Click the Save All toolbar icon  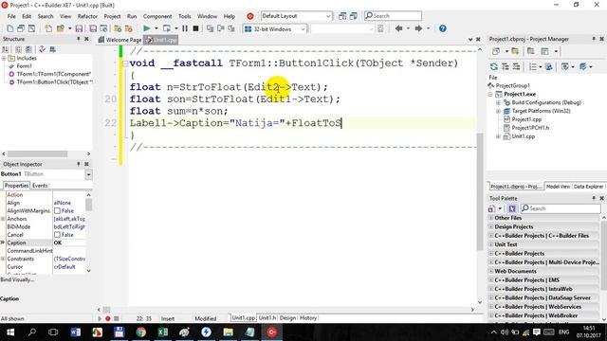pos(93,28)
